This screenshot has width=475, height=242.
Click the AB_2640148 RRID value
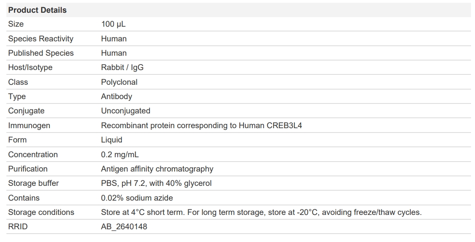[x=124, y=227]
